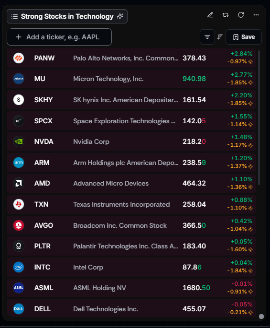Screen dimensions: 270x328
Task: Click the Dell logo icon
Action: point(19,309)
